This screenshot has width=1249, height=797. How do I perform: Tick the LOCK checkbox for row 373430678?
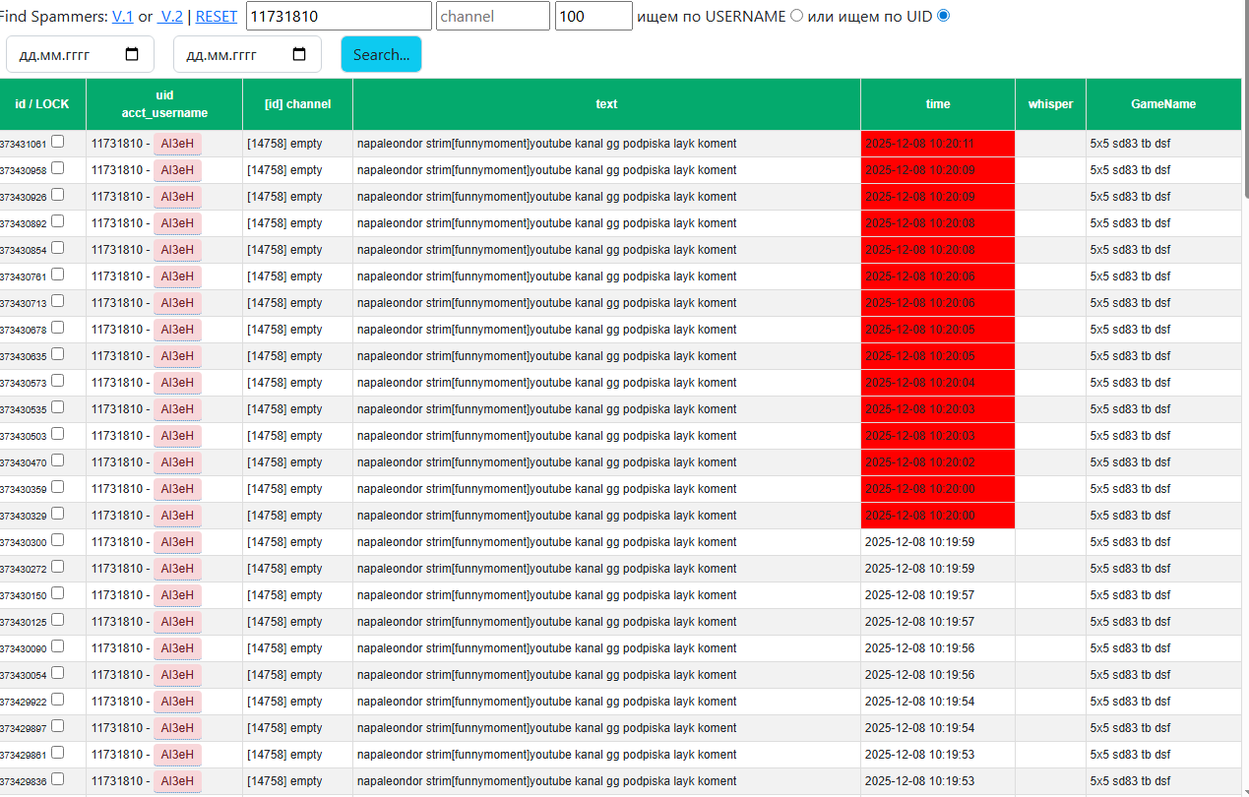click(57, 328)
